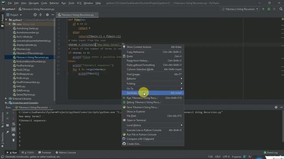Choose Execute Line in Python Console
Viewport: 284px width, 159px height.
tap(153, 130)
